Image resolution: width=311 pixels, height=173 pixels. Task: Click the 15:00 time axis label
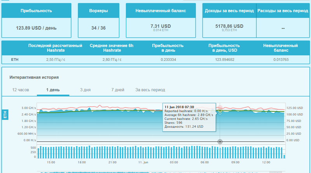(x=51, y=162)
